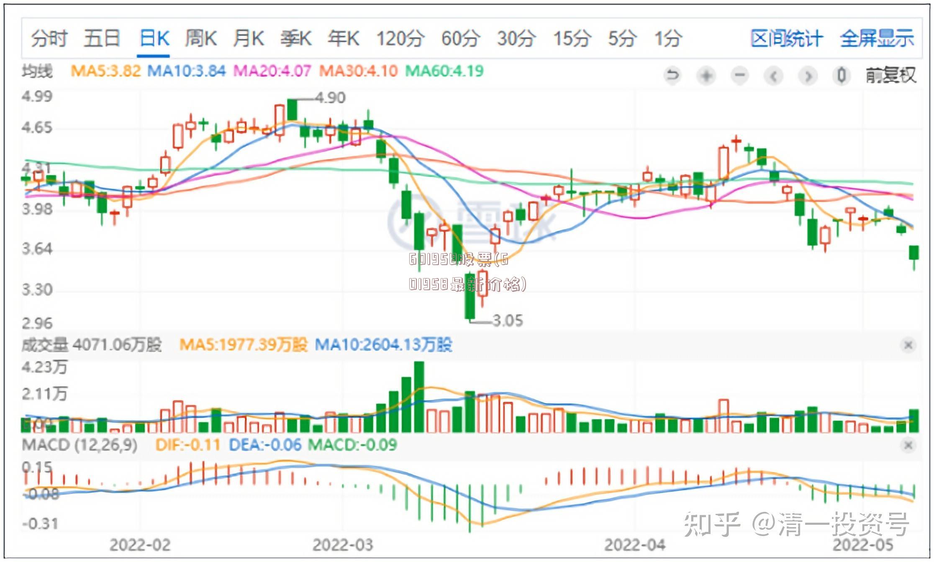Click the 2022-02 date axis label
Screen dimensions: 934x562
[140, 546]
